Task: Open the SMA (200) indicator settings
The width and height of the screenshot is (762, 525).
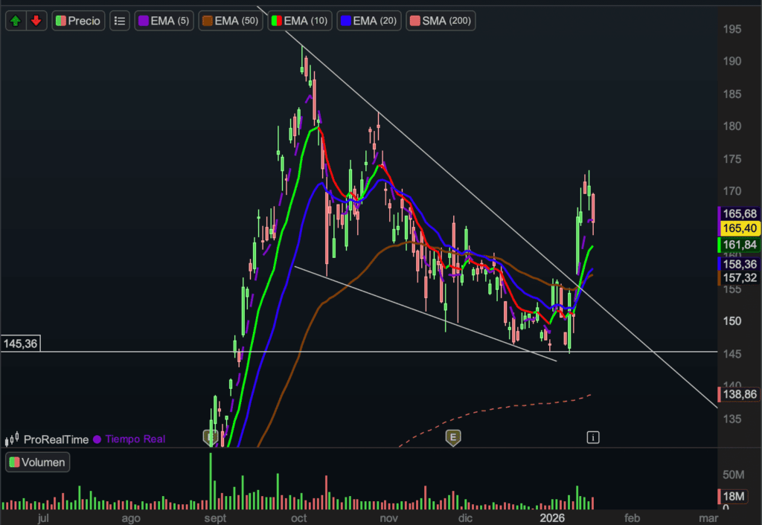Action: tap(441, 21)
